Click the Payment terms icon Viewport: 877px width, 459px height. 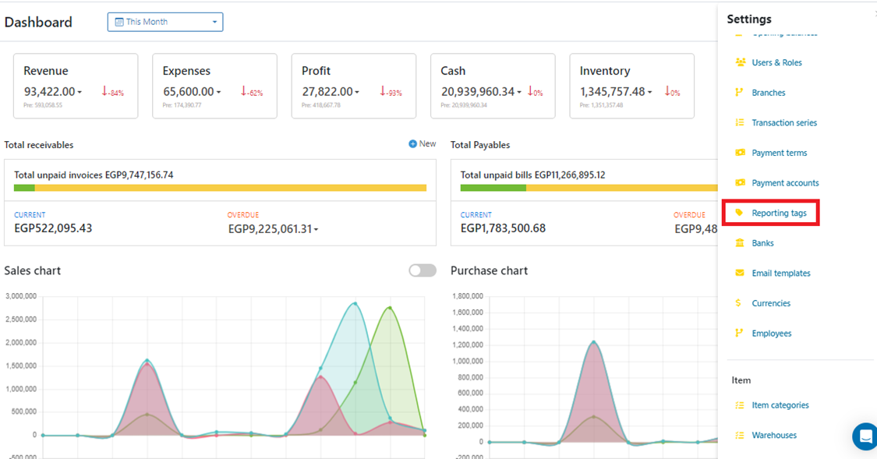tap(740, 153)
